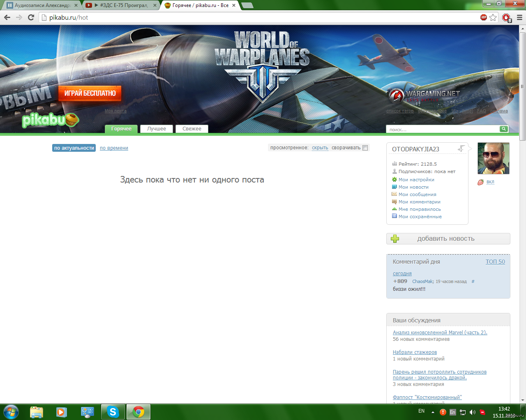The width and height of the screenshot is (526, 420).
Task: Open Skype from the taskbar
Action: (x=113, y=412)
